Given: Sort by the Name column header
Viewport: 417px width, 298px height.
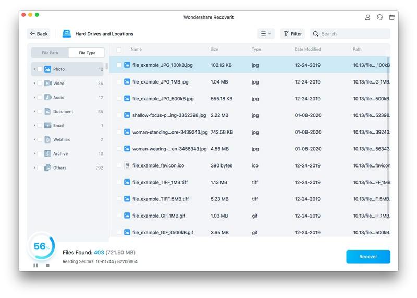Looking at the screenshot, I should click(x=136, y=49).
